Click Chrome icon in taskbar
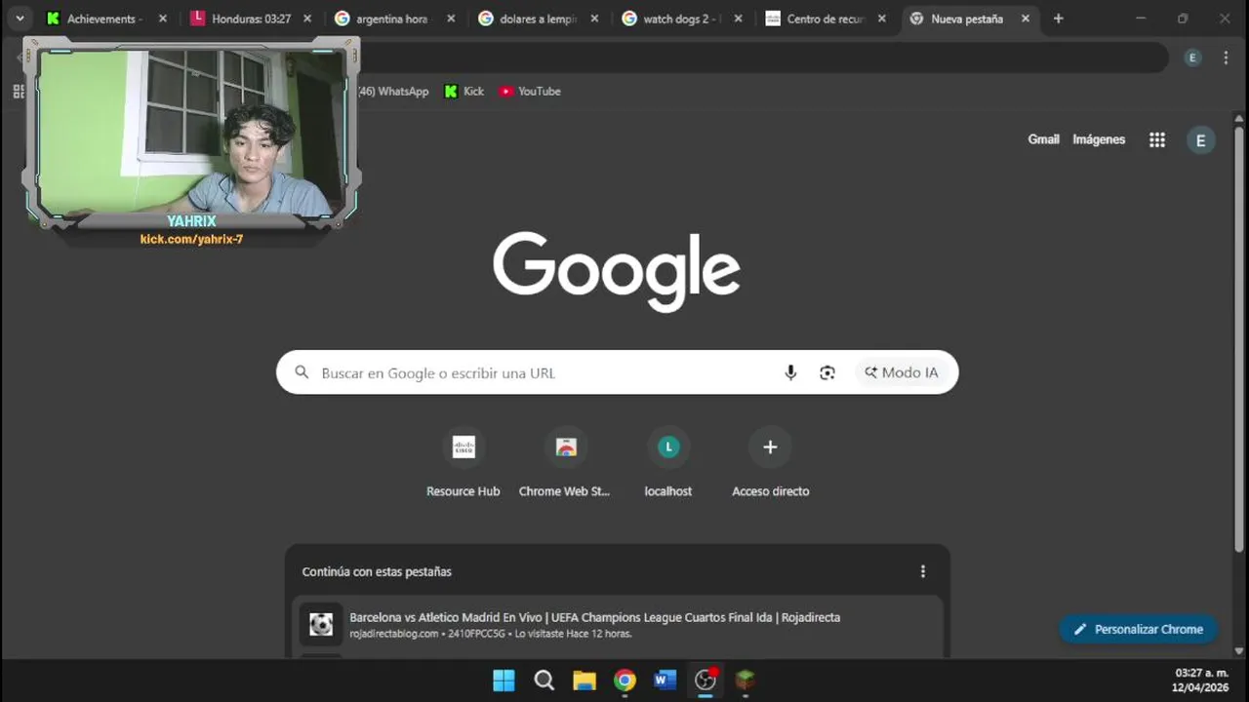This screenshot has width=1249, height=702. click(624, 681)
